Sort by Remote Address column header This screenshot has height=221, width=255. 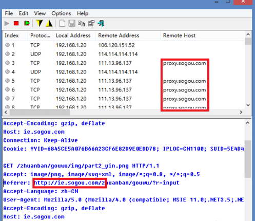coord(119,35)
